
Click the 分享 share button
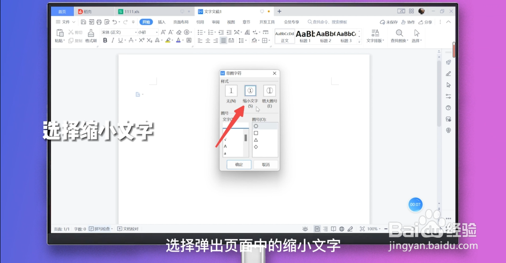425,22
